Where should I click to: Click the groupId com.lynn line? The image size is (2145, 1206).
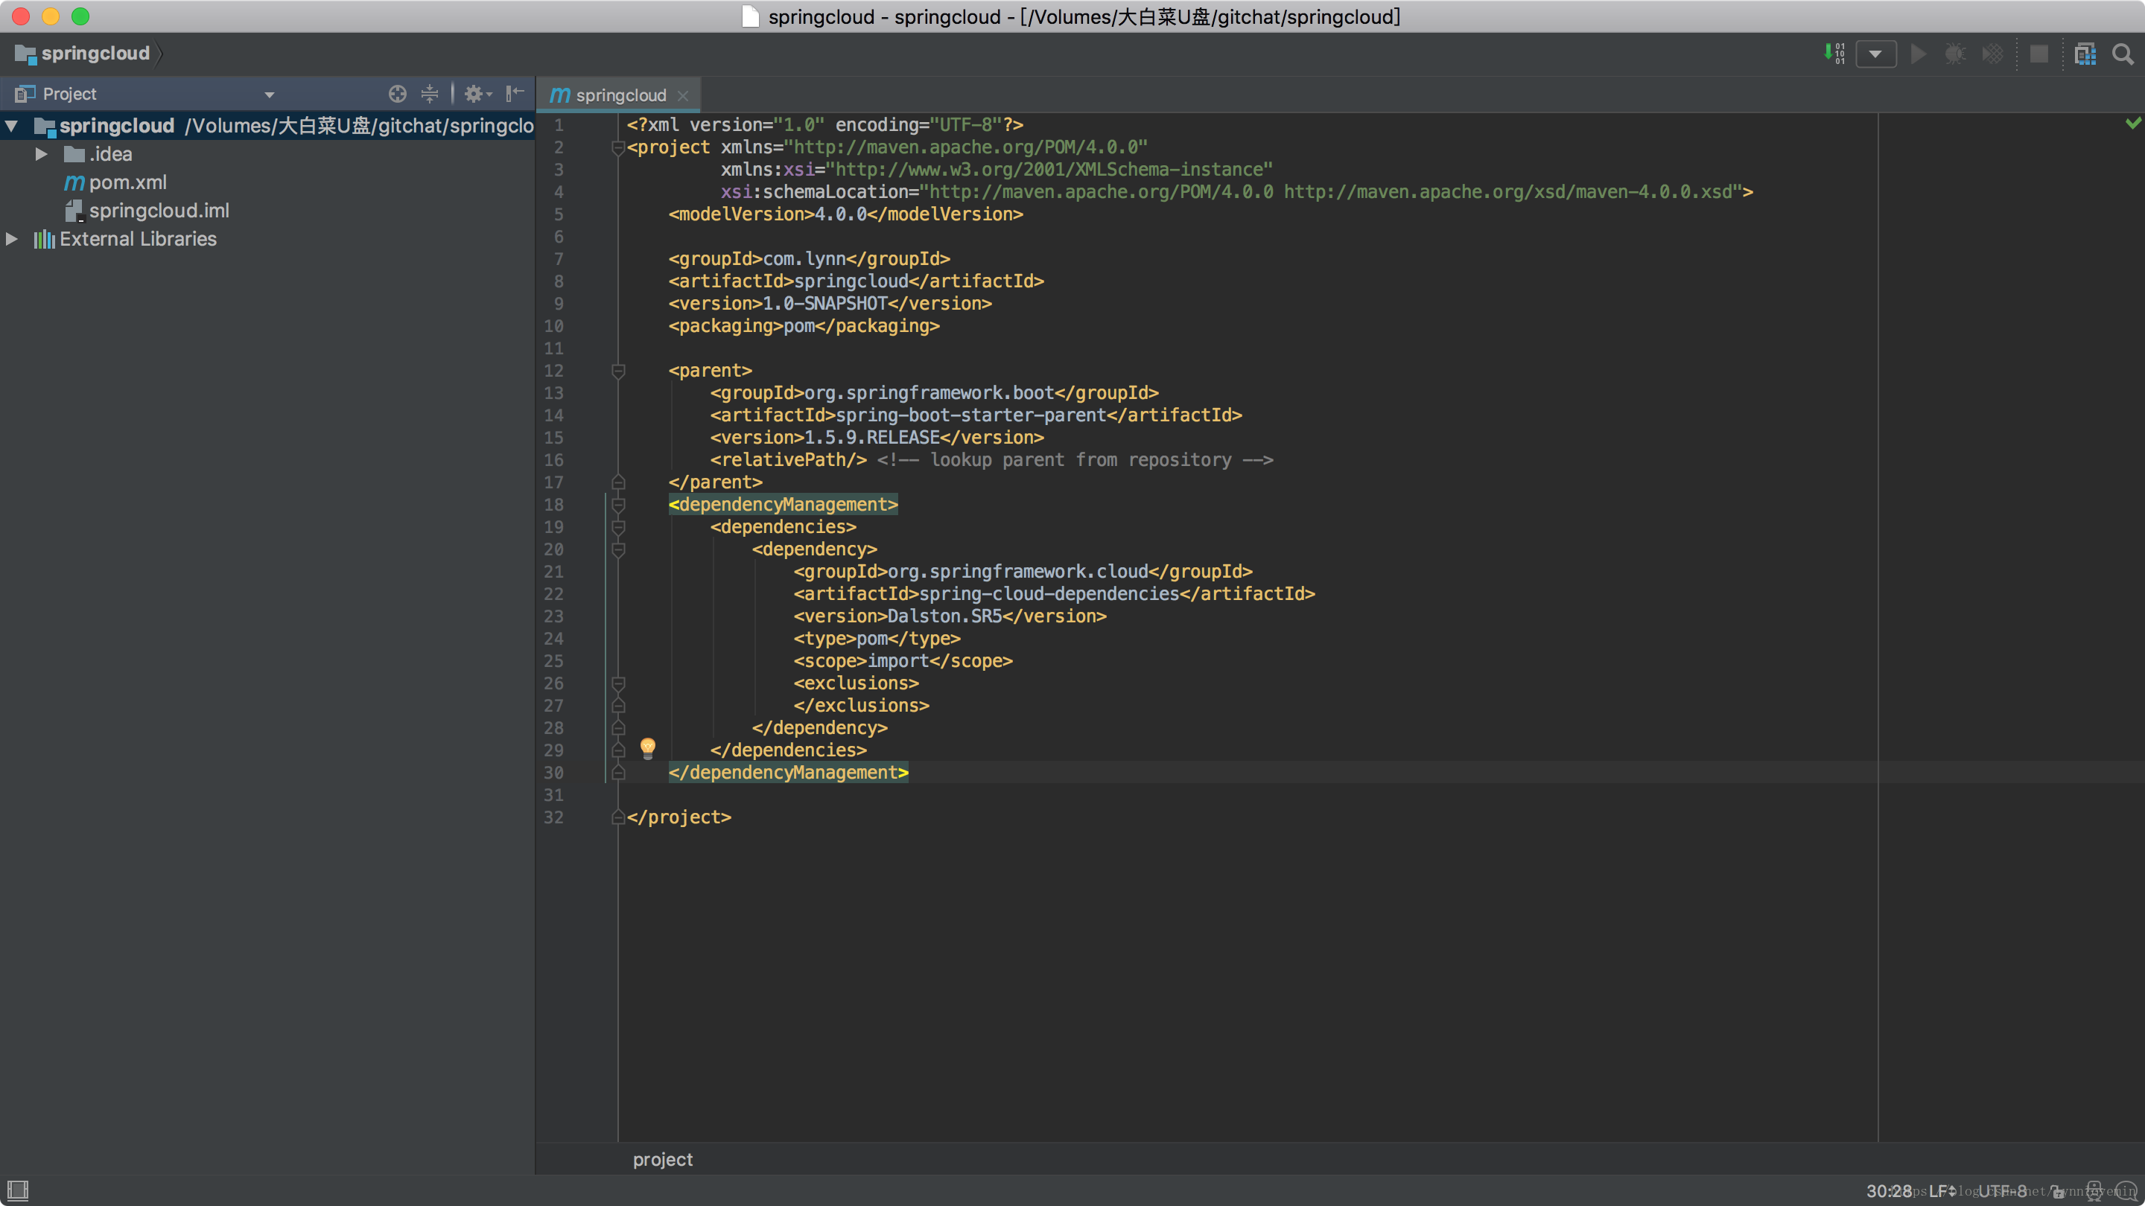pos(809,259)
